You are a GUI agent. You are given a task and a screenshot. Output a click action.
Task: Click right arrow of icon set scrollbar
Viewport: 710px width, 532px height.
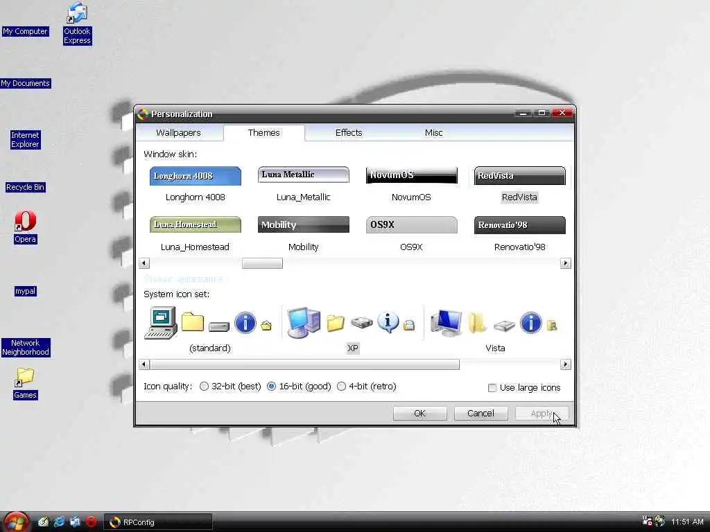click(565, 364)
